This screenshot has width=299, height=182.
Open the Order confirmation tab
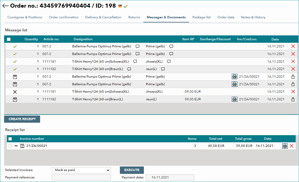pyautogui.click(x=64, y=17)
